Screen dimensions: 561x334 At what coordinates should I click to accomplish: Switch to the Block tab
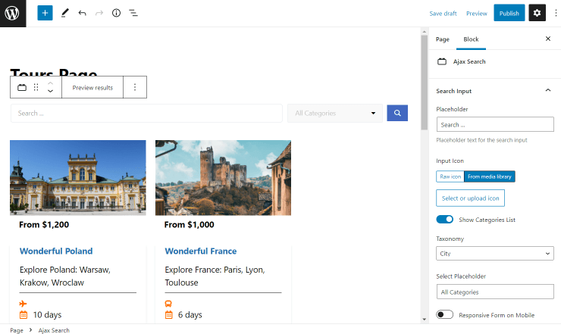[471, 39]
